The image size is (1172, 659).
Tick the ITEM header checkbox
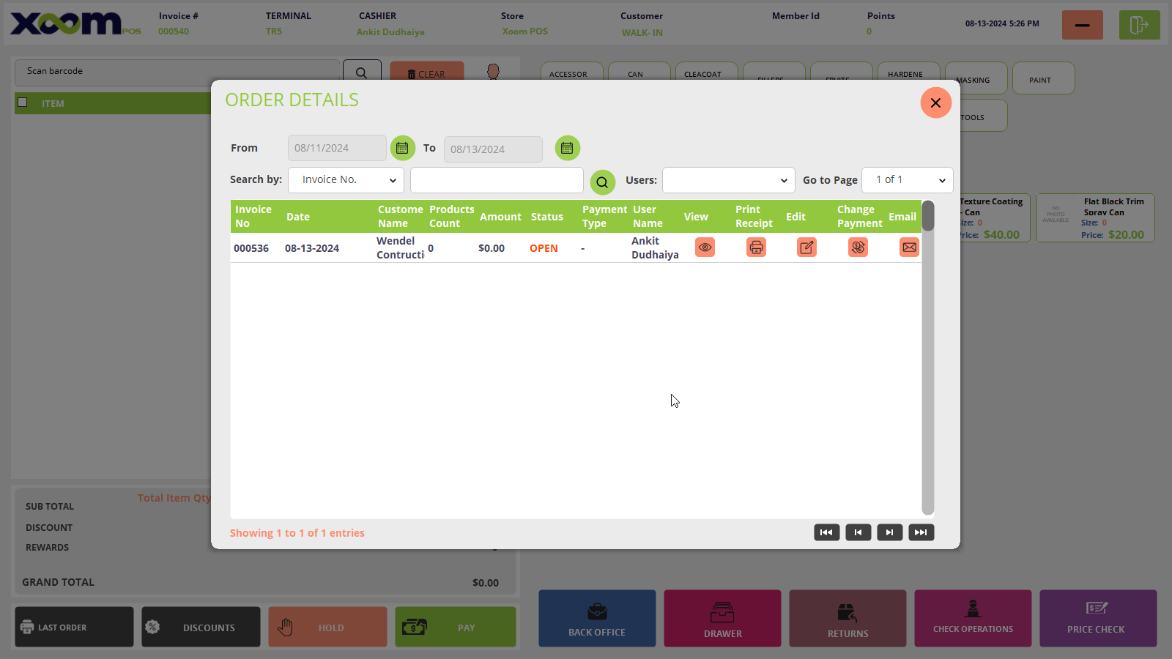(23, 103)
